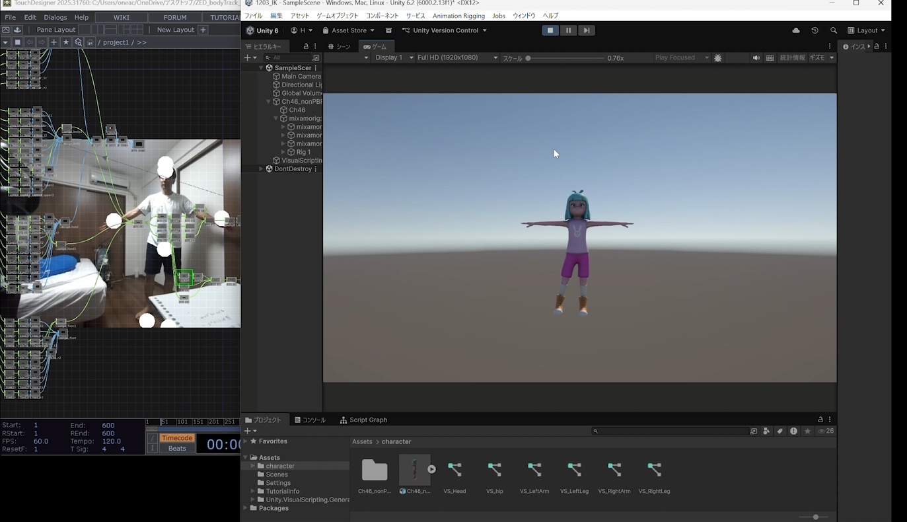The image size is (907, 522).
Task: Toggle the 統計情報 statistics overlay
Action: pyautogui.click(x=792, y=57)
